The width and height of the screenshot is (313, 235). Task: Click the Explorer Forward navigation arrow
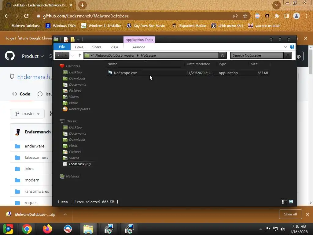tap(66, 55)
